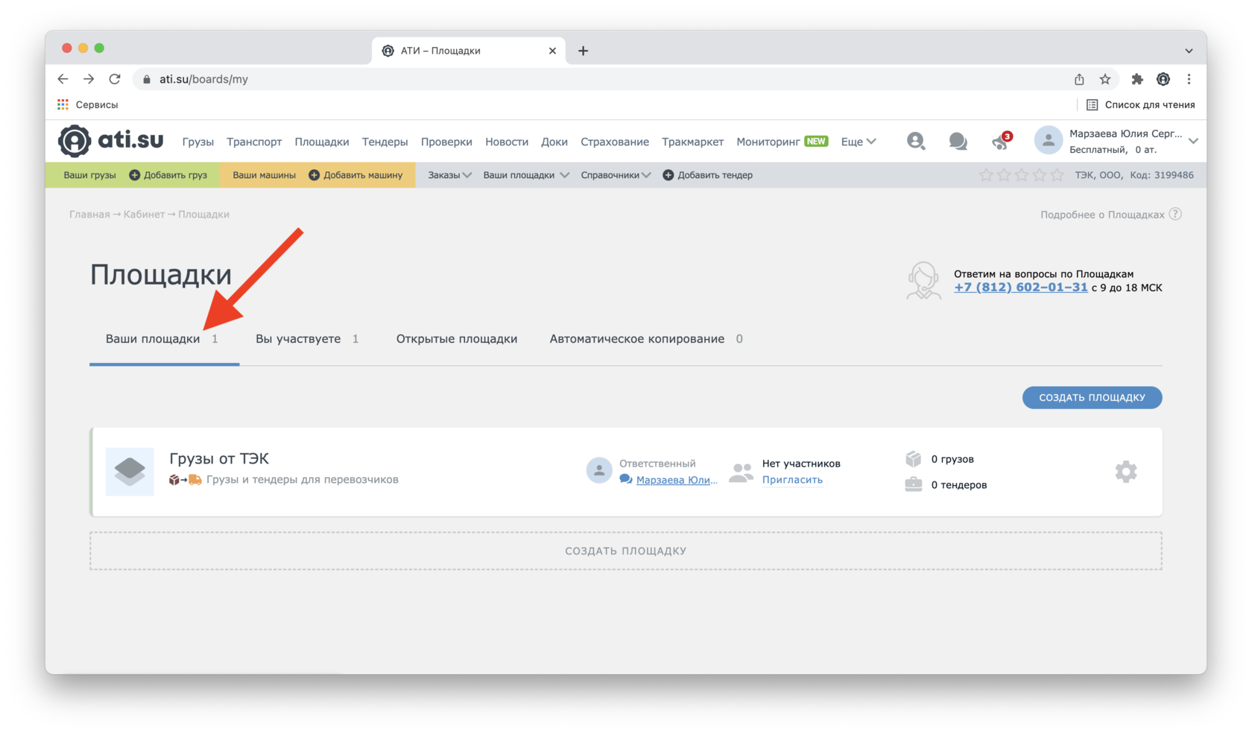Open the Тендеры menu
This screenshot has height=734, width=1252.
[385, 142]
